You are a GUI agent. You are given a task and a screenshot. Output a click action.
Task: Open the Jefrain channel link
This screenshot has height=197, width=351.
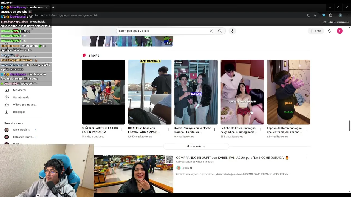[x=185, y=168]
